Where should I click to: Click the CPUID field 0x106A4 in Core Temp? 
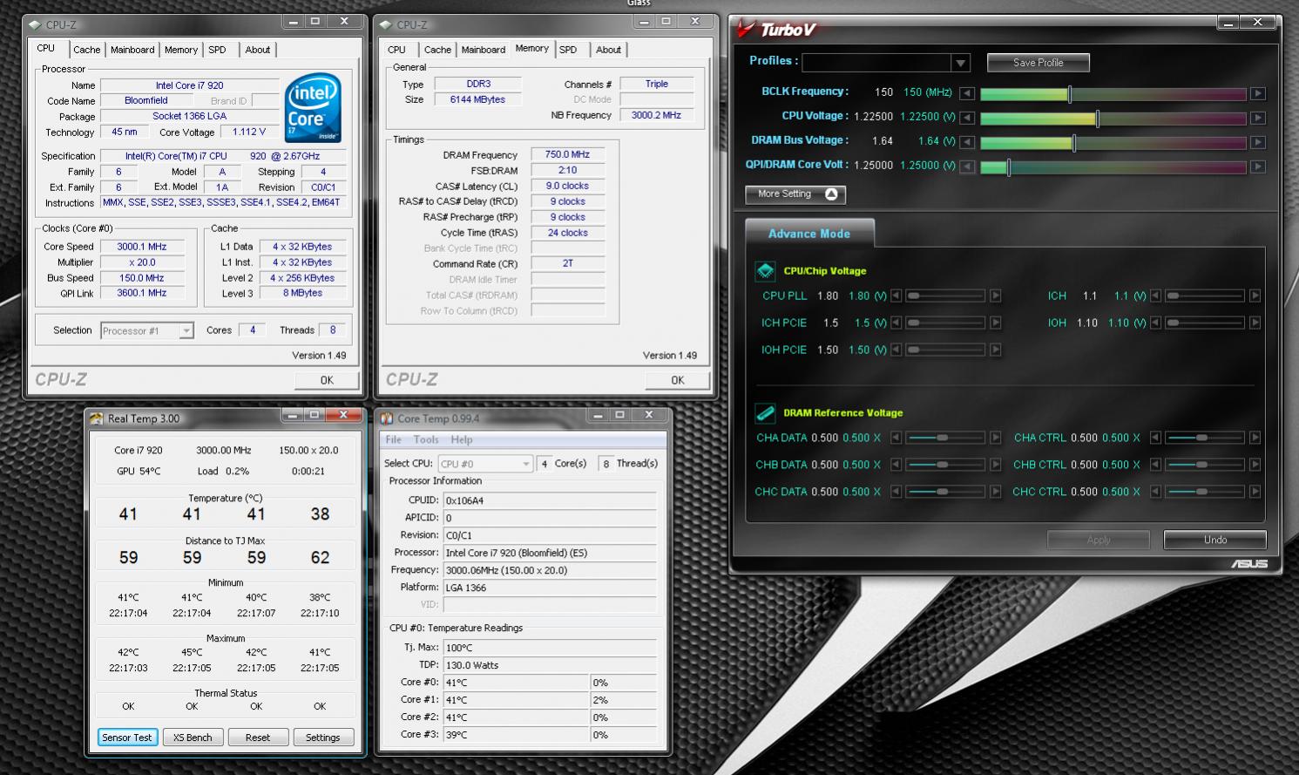(x=550, y=501)
